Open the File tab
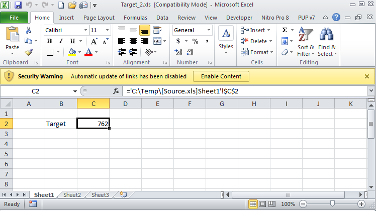Image resolution: width=376 pixels, height=211 pixels. (14, 18)
